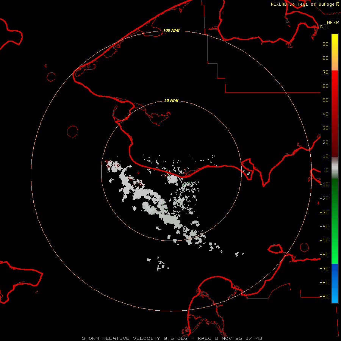Image resolution: width=341 pixels, height=341 pixels.
Task: Click the NEXR label at top right
Action: click(x=333, y=23)
